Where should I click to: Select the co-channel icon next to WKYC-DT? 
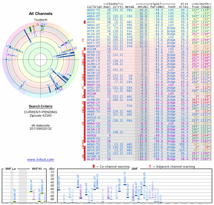pos(85,150)
